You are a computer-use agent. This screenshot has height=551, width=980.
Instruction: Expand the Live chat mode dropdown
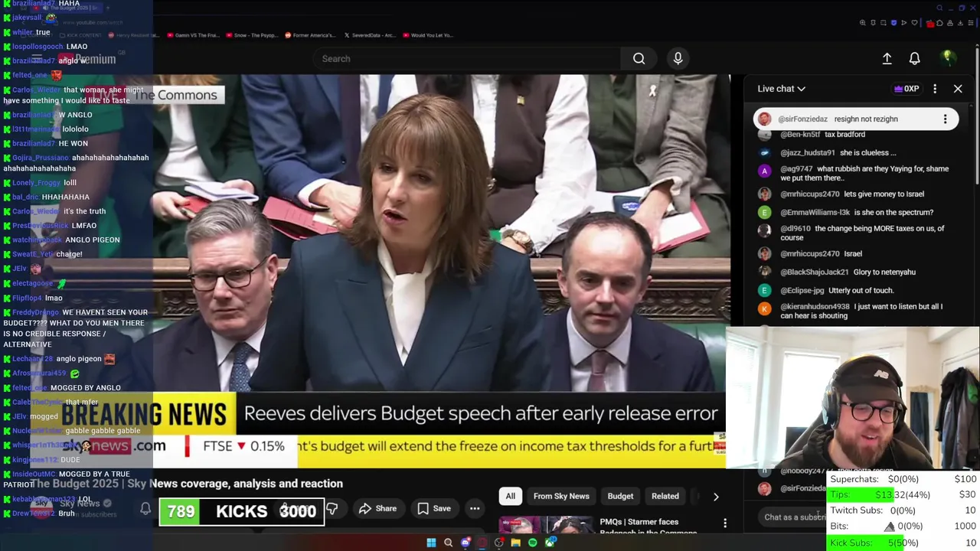click(x=782, y=89)
